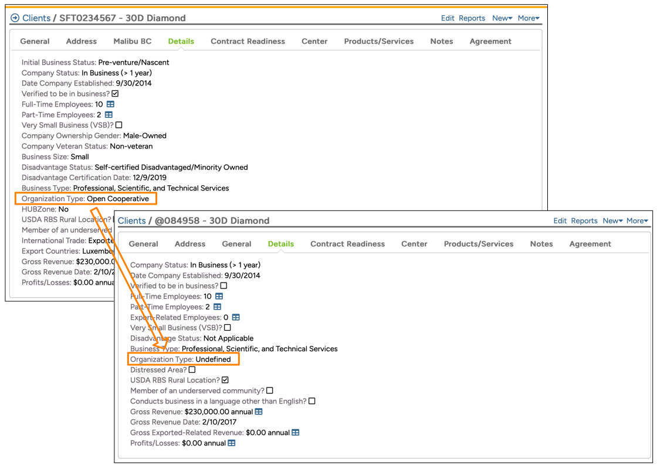
Task: Click table icon beside Gross Exported-Related Revenue
Action: click(296, 433)
